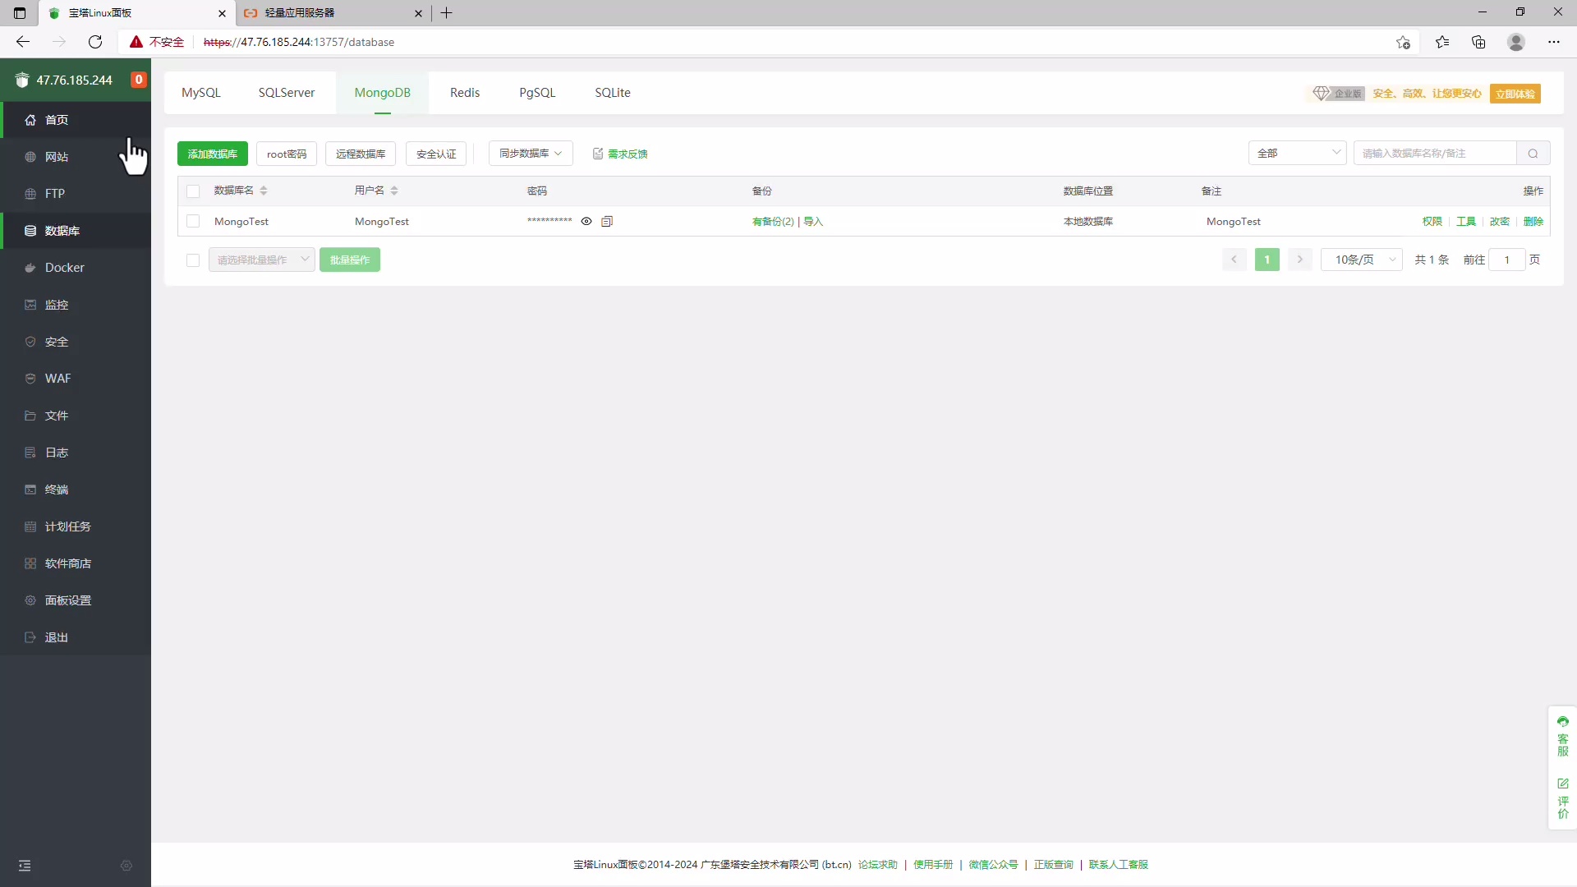Image resolution: width=1577 pixels, height=887 pixels.
Task: Sort by database name column arrows
Action: point(264,191)
